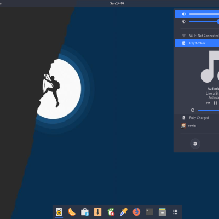Seek on the track progress slider

[209, 110]
